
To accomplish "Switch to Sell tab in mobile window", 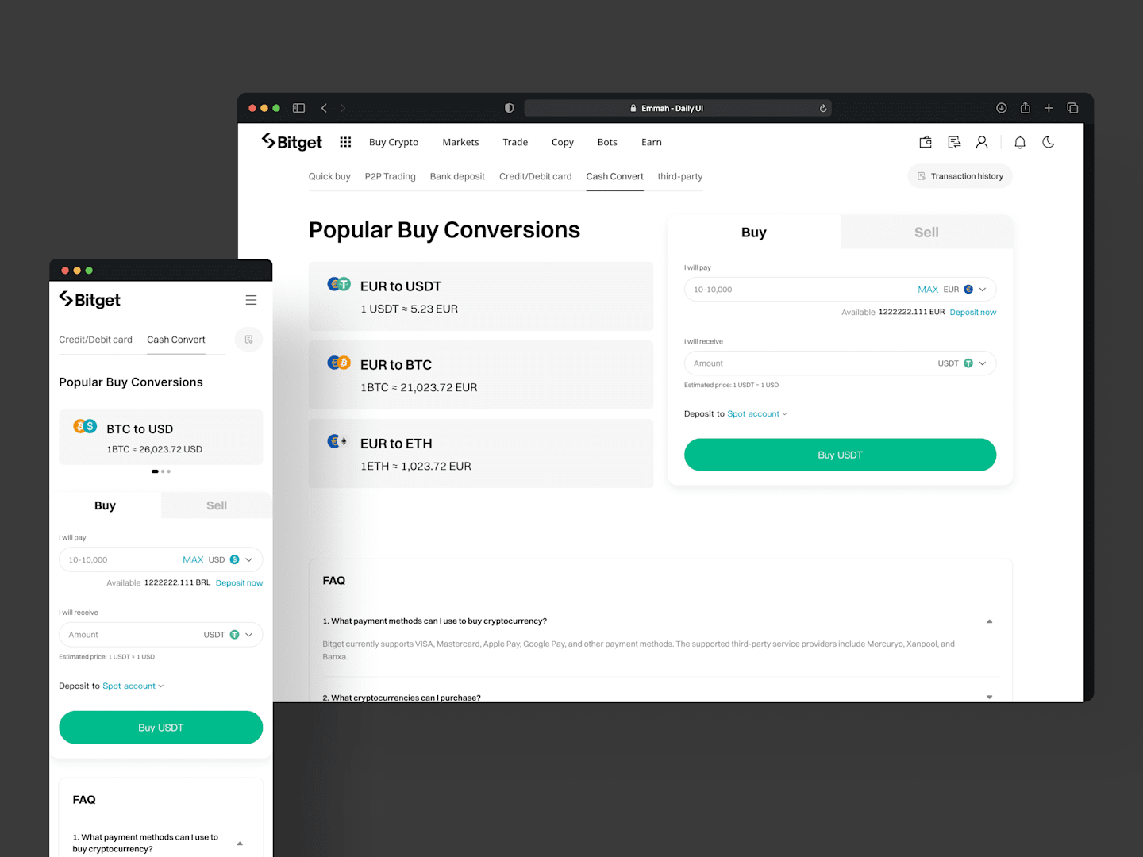I will point(217,505).
